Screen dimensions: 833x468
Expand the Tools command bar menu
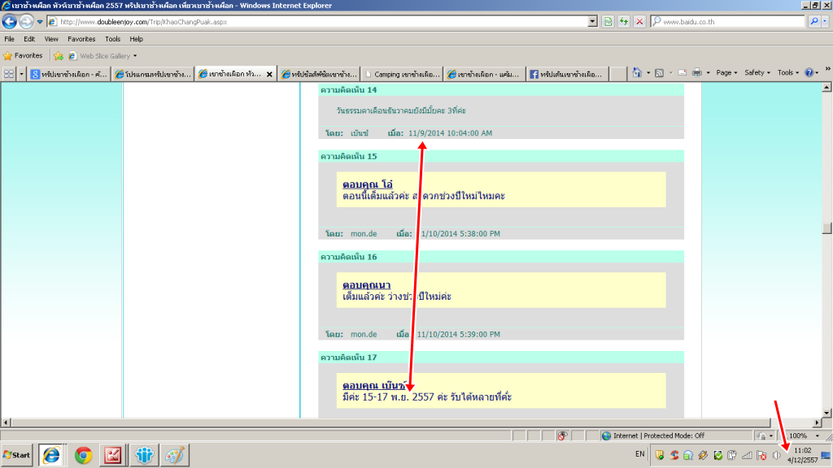click(787, 72)
